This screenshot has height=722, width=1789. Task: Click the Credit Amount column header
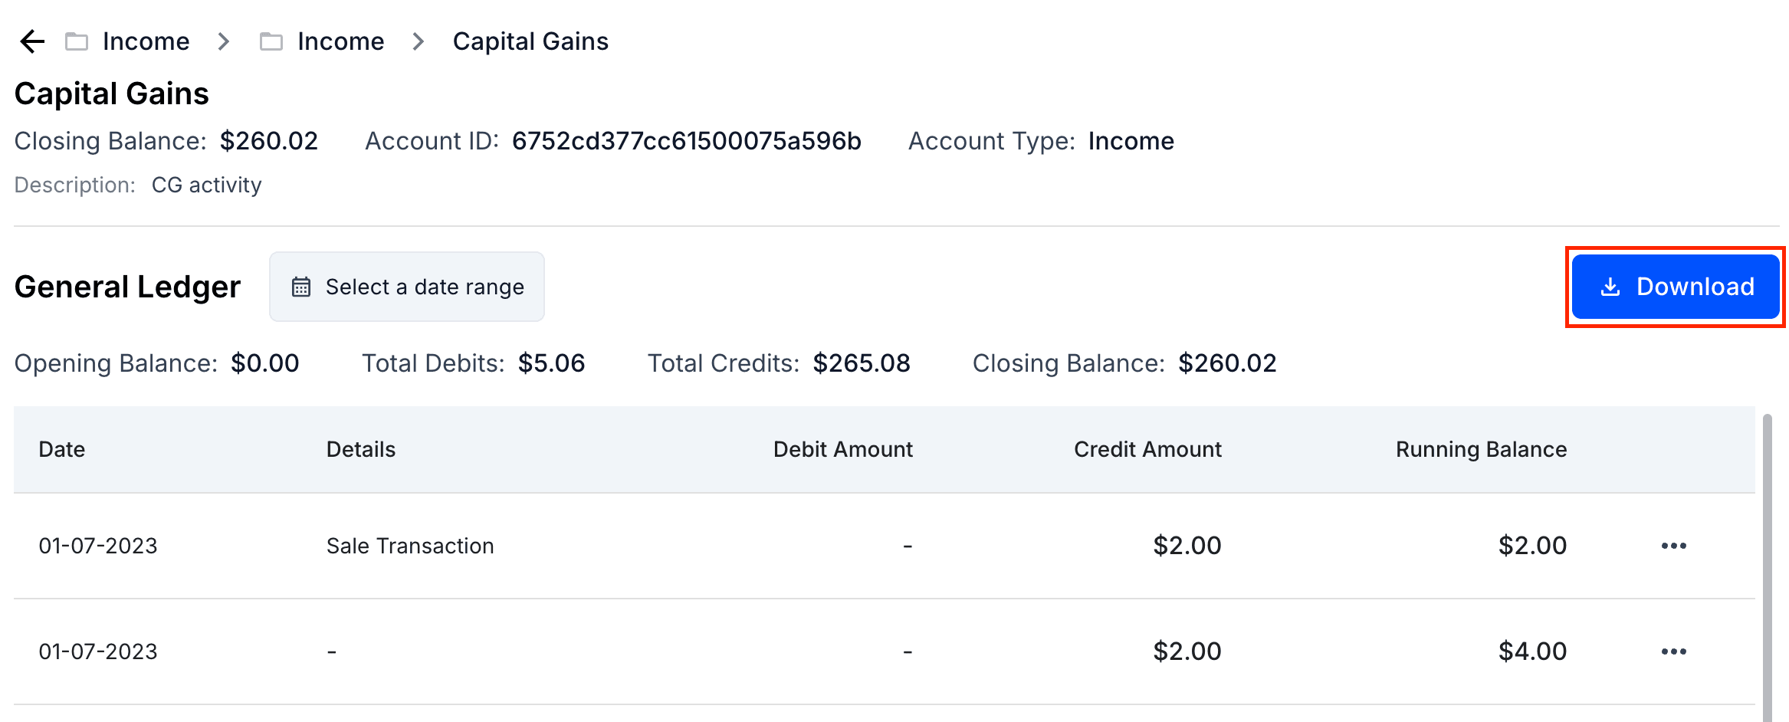[x=1147, y=450]
